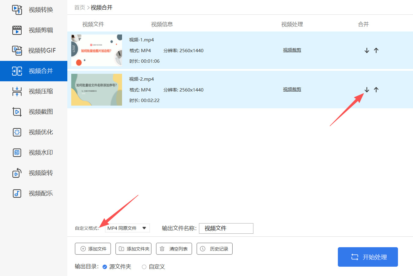Click the 视频转换 sidebar icon
This screenshot has height=276, width=413.
coord(17,10)
